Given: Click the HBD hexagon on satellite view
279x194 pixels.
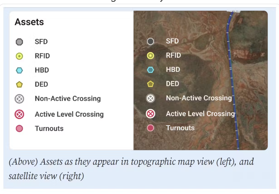Looking at the screenshot, I should pos(150,70).
